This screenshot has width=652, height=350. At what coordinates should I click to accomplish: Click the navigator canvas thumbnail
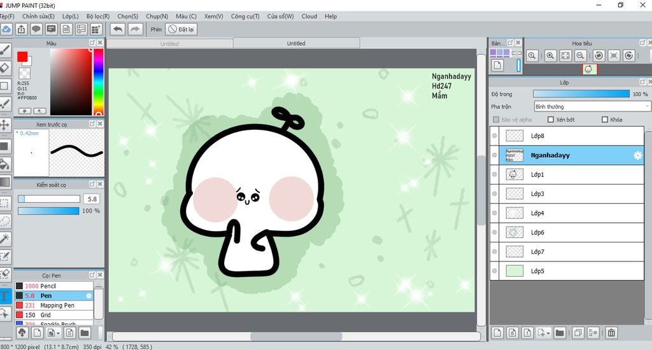click(589, 69)
